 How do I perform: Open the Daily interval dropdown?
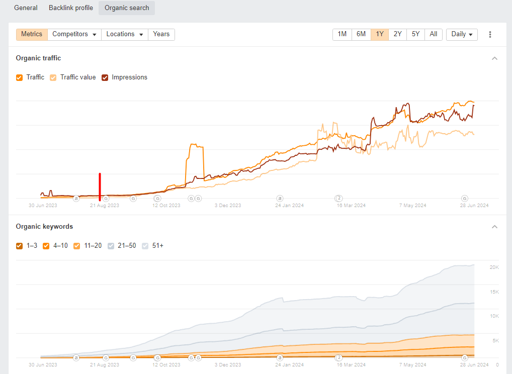coord(461,34)
